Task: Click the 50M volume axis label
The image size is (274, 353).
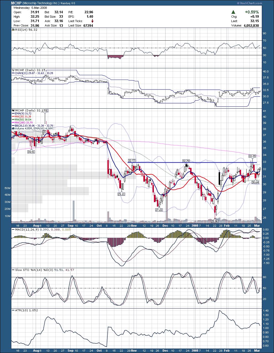Action: point(7,188)
